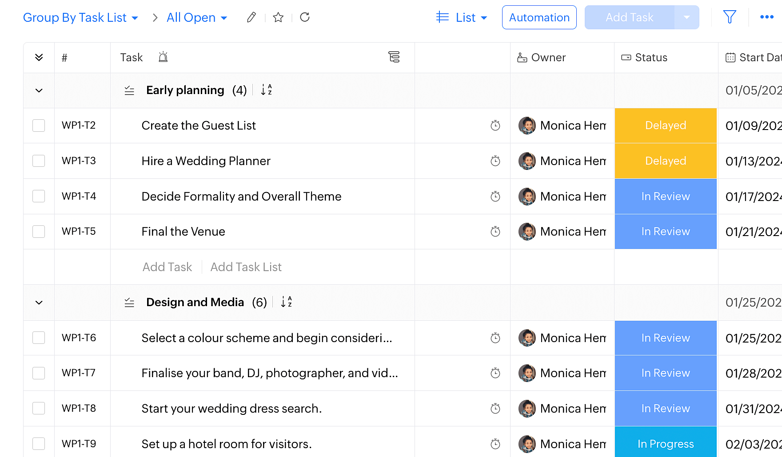The width and height of the screenshot is (782, 457).
Task: Mark view as favorite with star icon
Action: coord(278,17)
